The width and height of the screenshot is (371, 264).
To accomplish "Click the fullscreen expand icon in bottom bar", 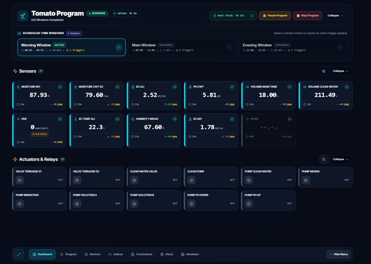I will tap(19, 254).
